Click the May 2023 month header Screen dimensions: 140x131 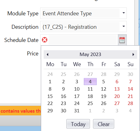click(x=90, y=54)
